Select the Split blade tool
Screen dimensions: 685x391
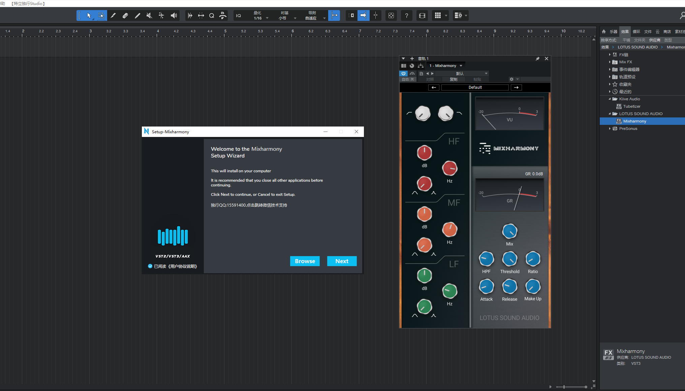113,15
